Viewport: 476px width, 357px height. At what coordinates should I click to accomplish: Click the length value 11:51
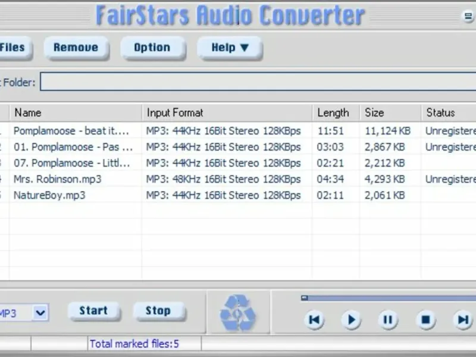click(x=331, y=131)
